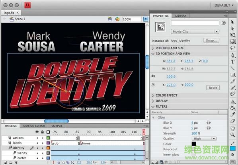Select the Eraser tool
The height and width of the screenshot is (165, 238).
pos(233,121)
